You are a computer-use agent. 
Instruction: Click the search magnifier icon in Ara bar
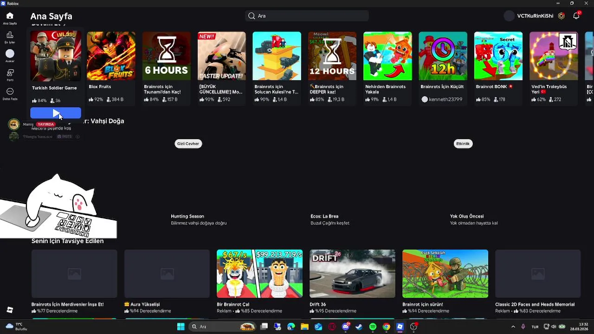(x=252, y=16)
